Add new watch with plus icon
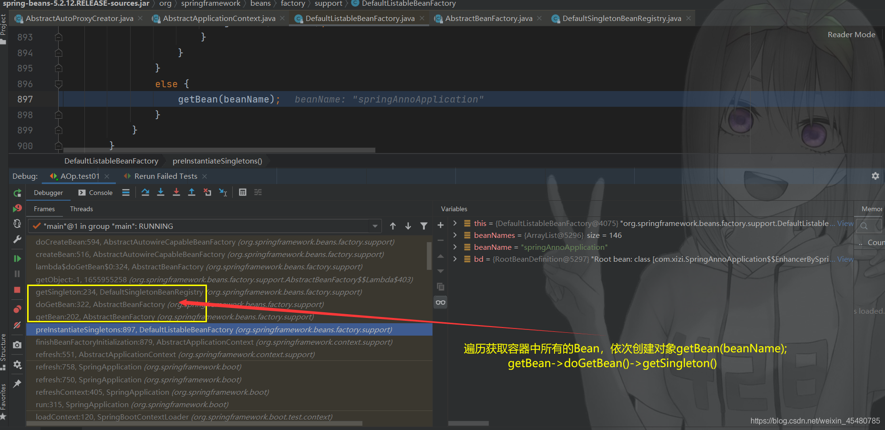Viewport: 885px width, 430px height. pyautogui.click(x=441, y=225)
